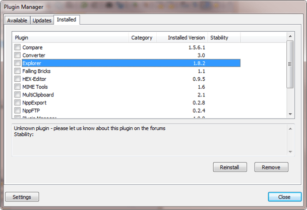This screenshot has width=307, height=210.
Task: Select the Installed tab
Action: (x=67, y=20)
